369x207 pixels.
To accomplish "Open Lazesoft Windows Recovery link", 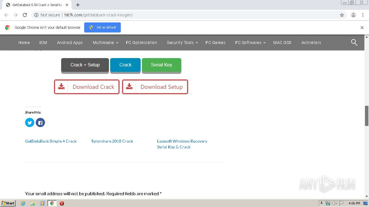I will point(182,144).
